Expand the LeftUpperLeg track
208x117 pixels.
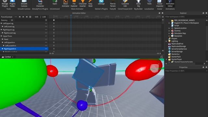tap(1, 23)
